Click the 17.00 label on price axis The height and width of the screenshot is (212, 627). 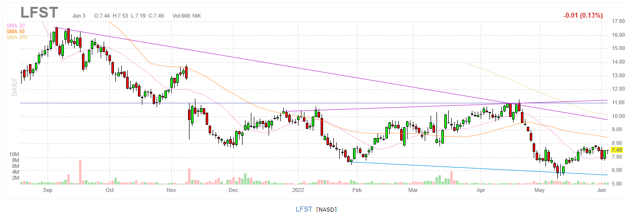(x=617, y=22)
